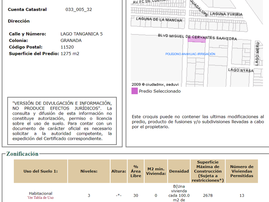
Task: Click postal code 11520
Action: click(67, 47)
